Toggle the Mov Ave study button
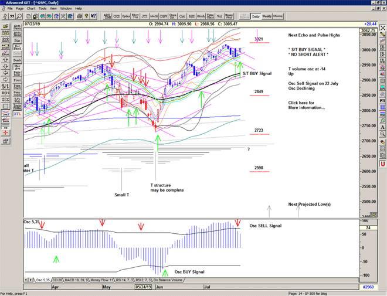This screenshot has height=296, width=387. click(17, 67)
